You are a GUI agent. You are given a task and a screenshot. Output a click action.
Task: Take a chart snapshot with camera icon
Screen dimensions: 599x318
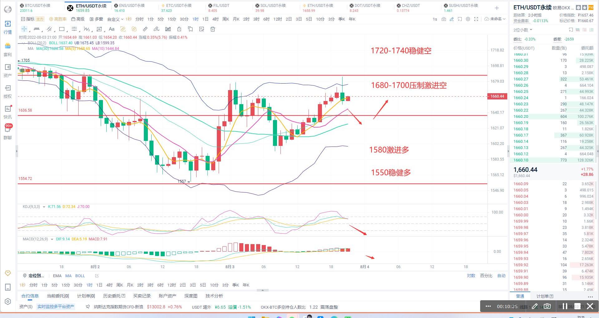tap(444, 19)
